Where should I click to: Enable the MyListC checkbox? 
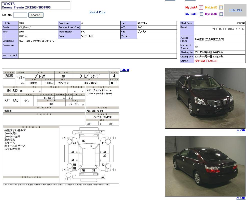pos(221,8)
